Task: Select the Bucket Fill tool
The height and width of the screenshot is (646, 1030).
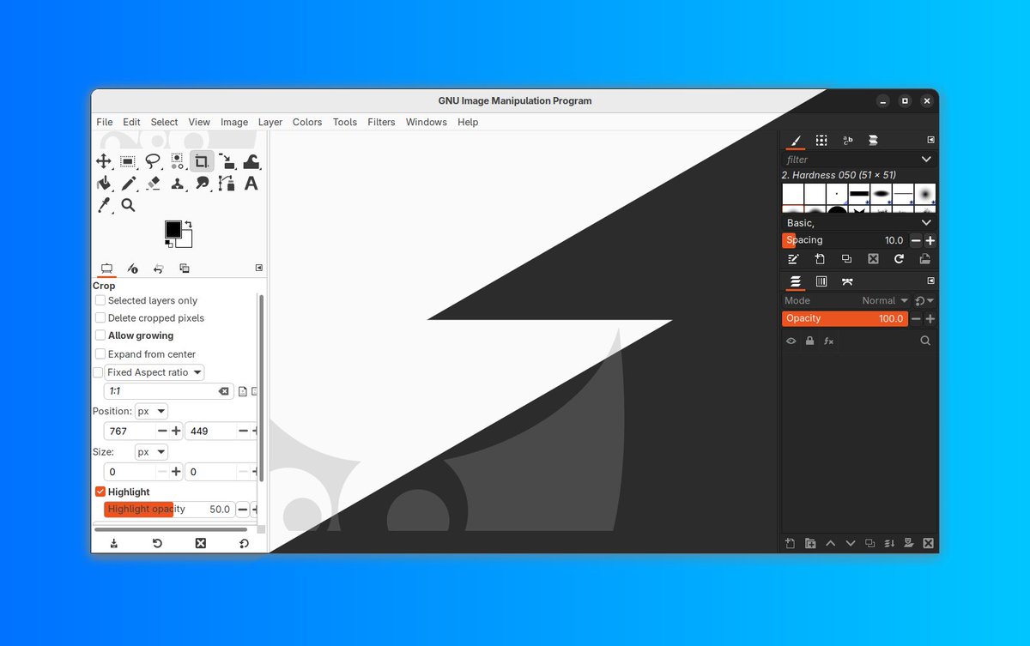Action: click(x=103, y=183)
